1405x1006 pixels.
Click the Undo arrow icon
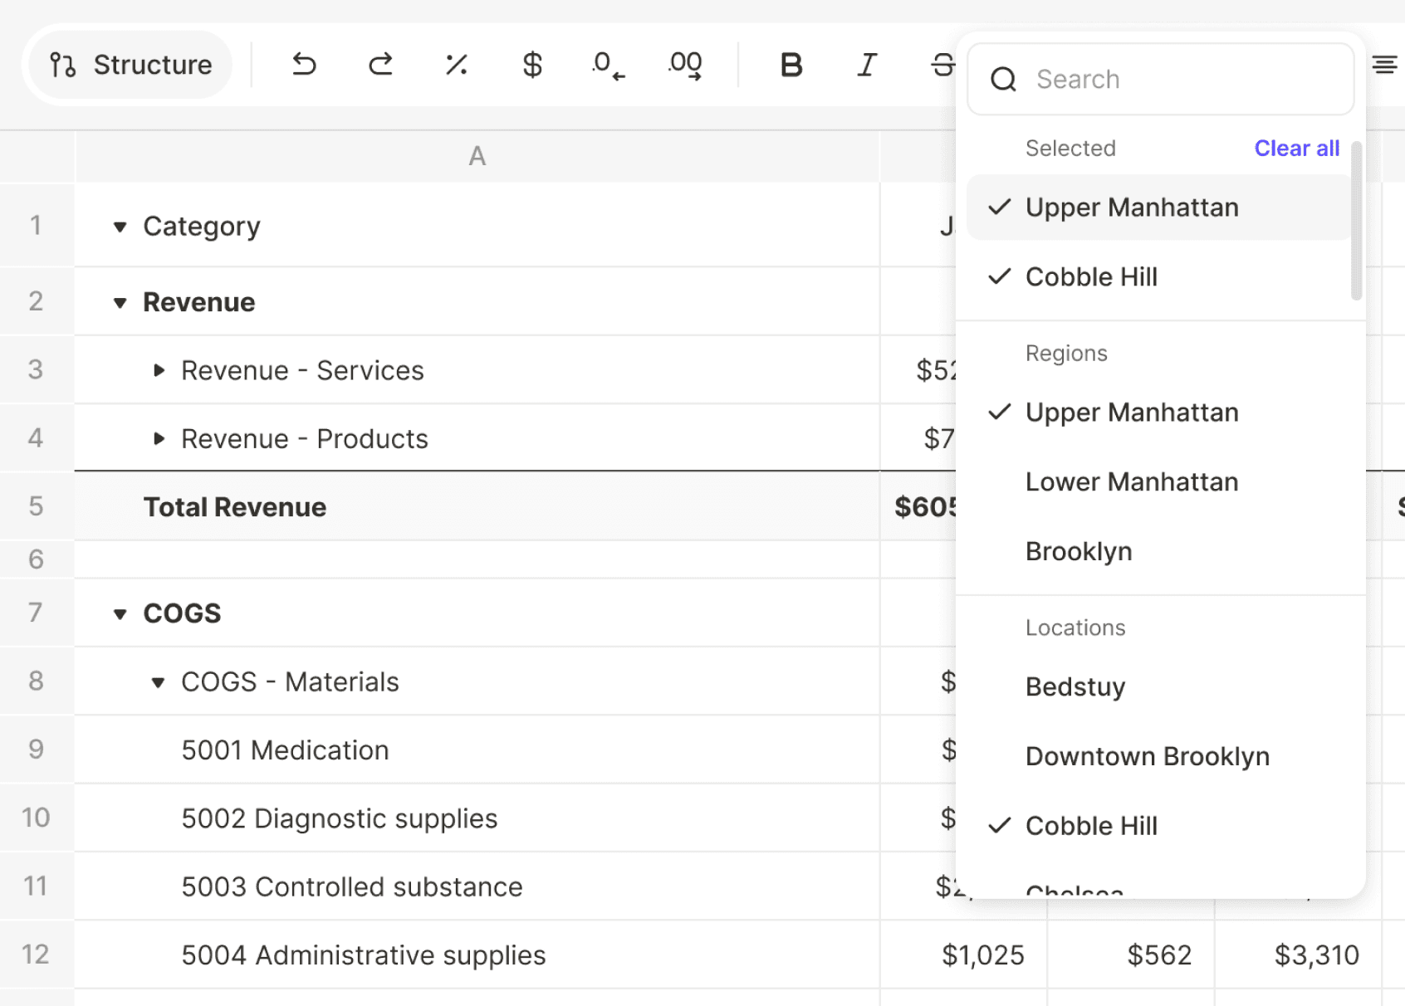click(305, 64)
